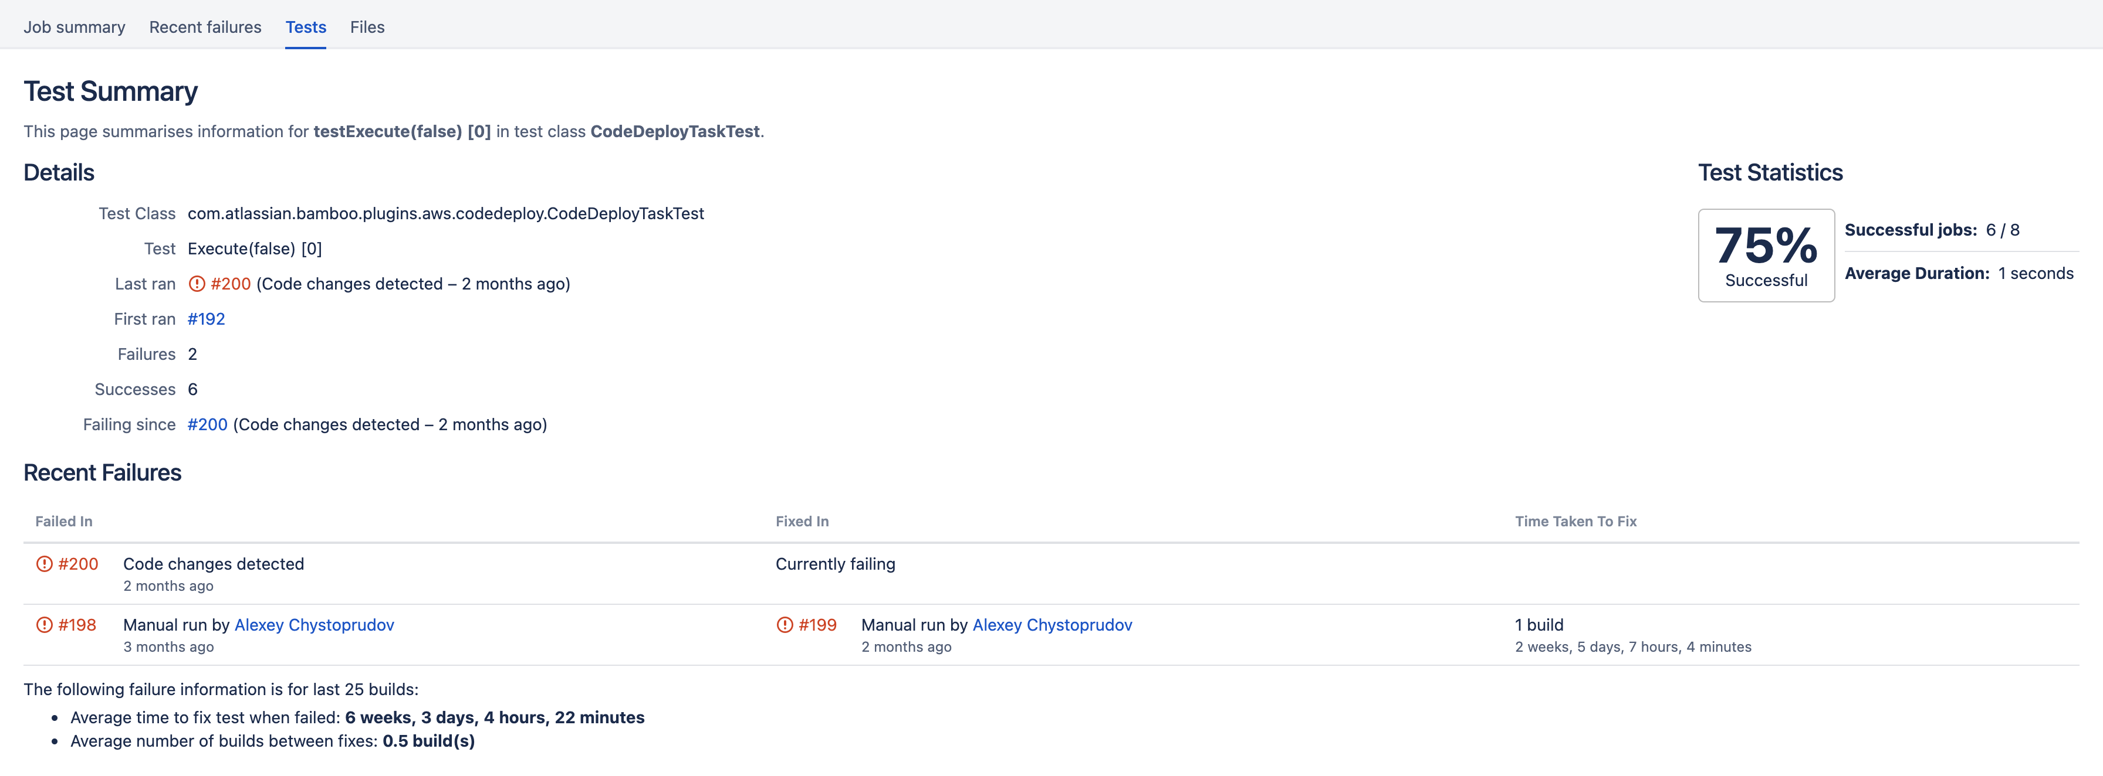Click failed icon next to Last ran #200
2103x776 pixels.
pos(197,284)
